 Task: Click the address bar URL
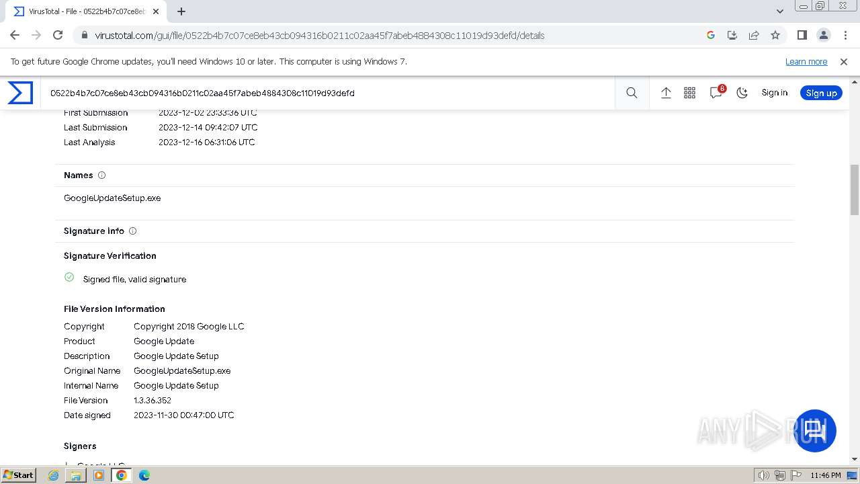pyautogui.click(x=320, y=36)
